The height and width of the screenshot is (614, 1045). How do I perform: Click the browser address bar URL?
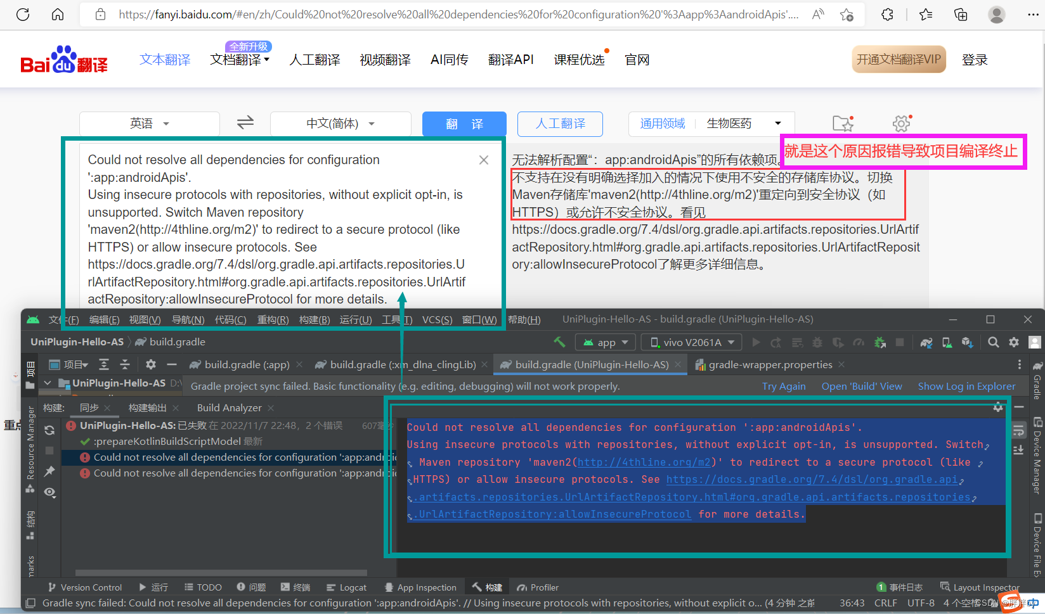(458, 15)
